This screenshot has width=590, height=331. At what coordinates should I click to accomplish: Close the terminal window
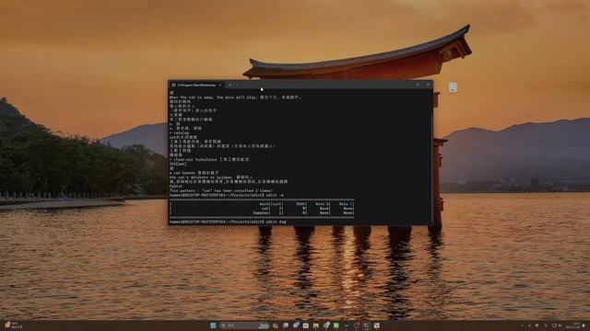click(428, 85)
